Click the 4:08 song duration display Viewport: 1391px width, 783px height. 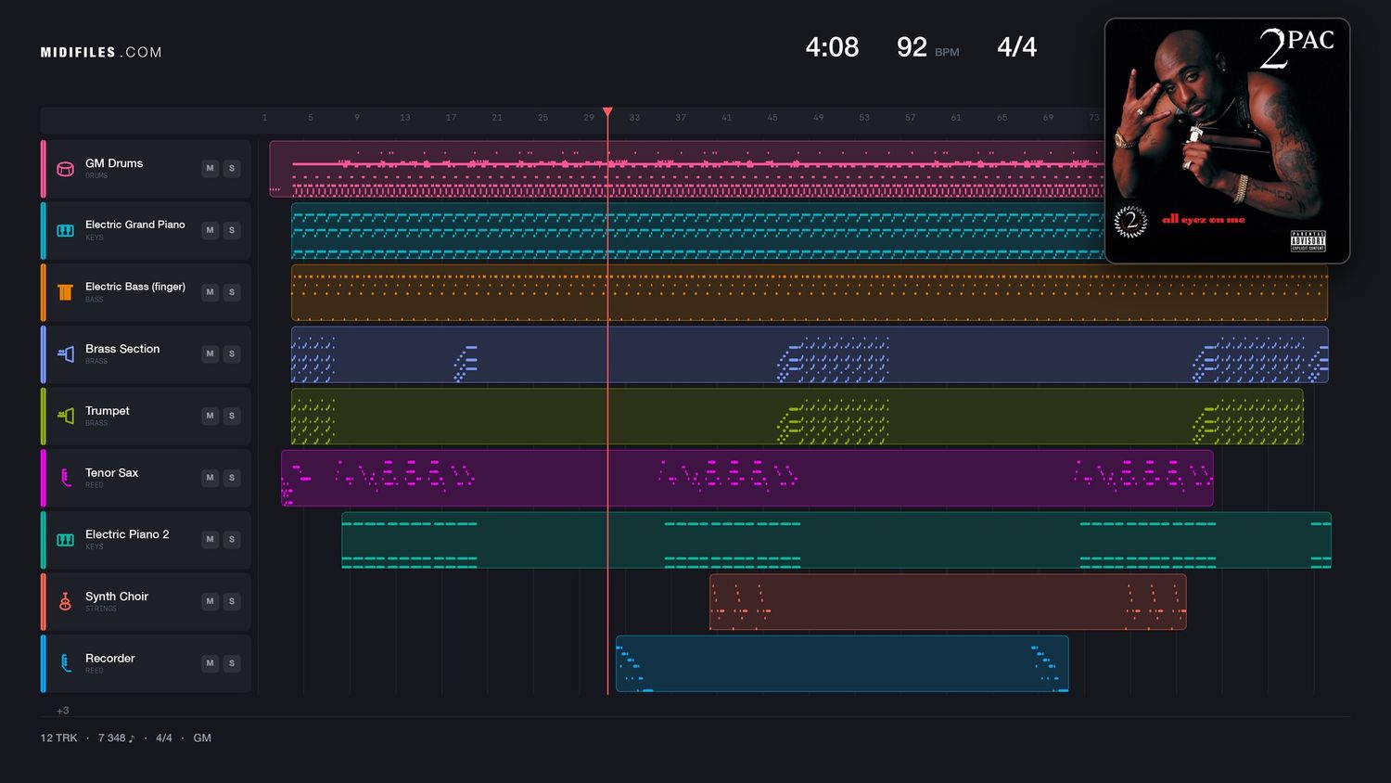(x=832, y=47)
